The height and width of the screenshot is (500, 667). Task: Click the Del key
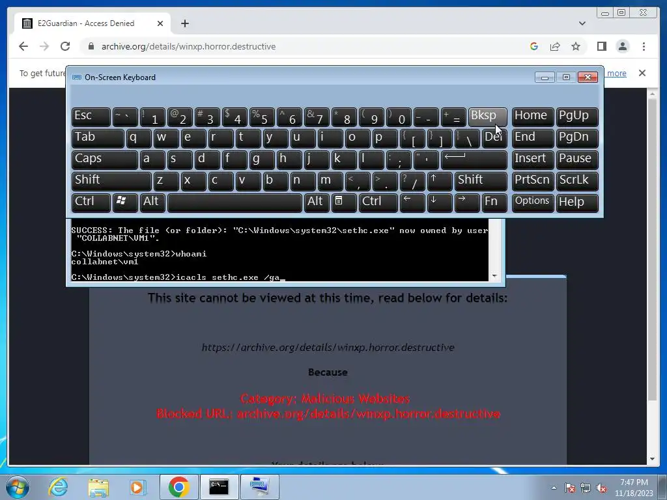494,137
